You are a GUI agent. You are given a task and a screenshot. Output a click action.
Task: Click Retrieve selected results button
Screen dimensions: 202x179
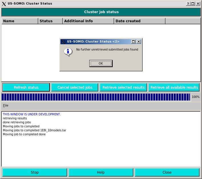pyautogui.click(x=124, y=87)
